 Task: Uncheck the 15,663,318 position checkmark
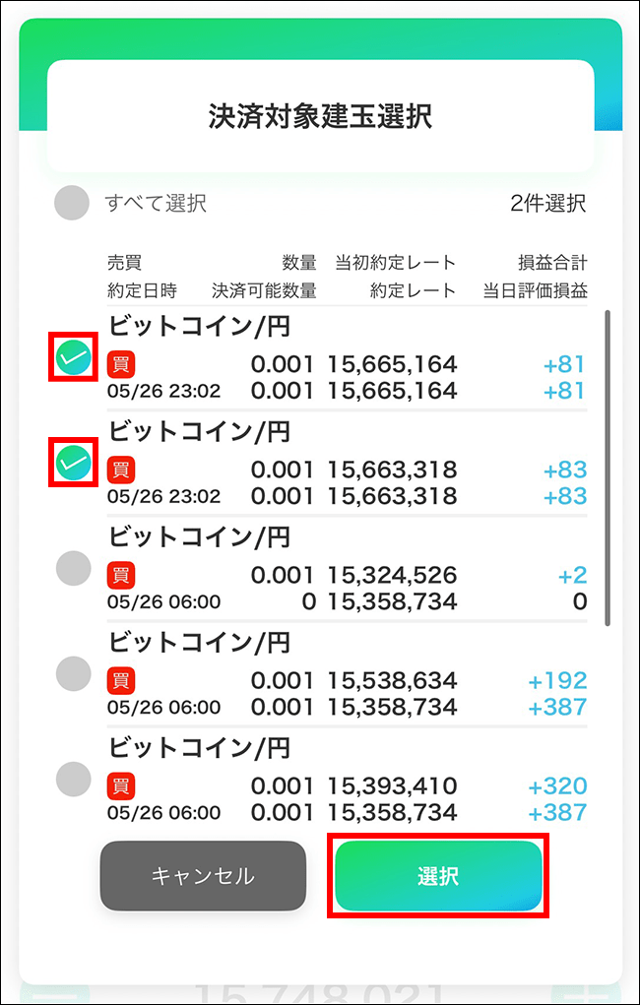pyautogui.click(x=74, y=462)
